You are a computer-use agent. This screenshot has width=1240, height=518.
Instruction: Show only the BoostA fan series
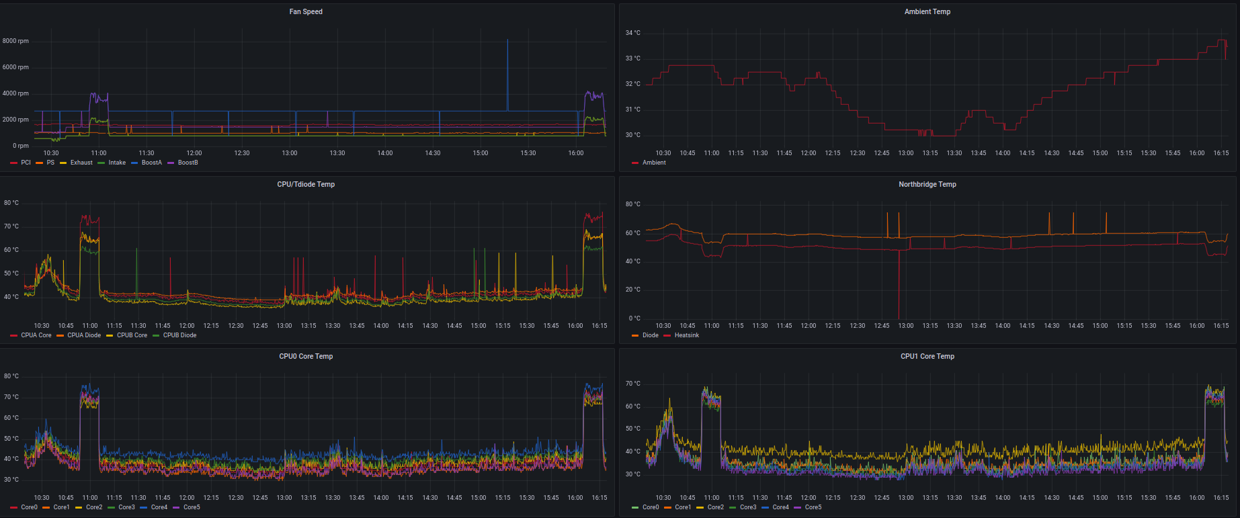152,163
